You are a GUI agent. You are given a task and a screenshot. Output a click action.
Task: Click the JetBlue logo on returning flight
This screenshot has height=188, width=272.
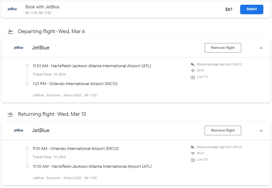click(x=18, y=130)
